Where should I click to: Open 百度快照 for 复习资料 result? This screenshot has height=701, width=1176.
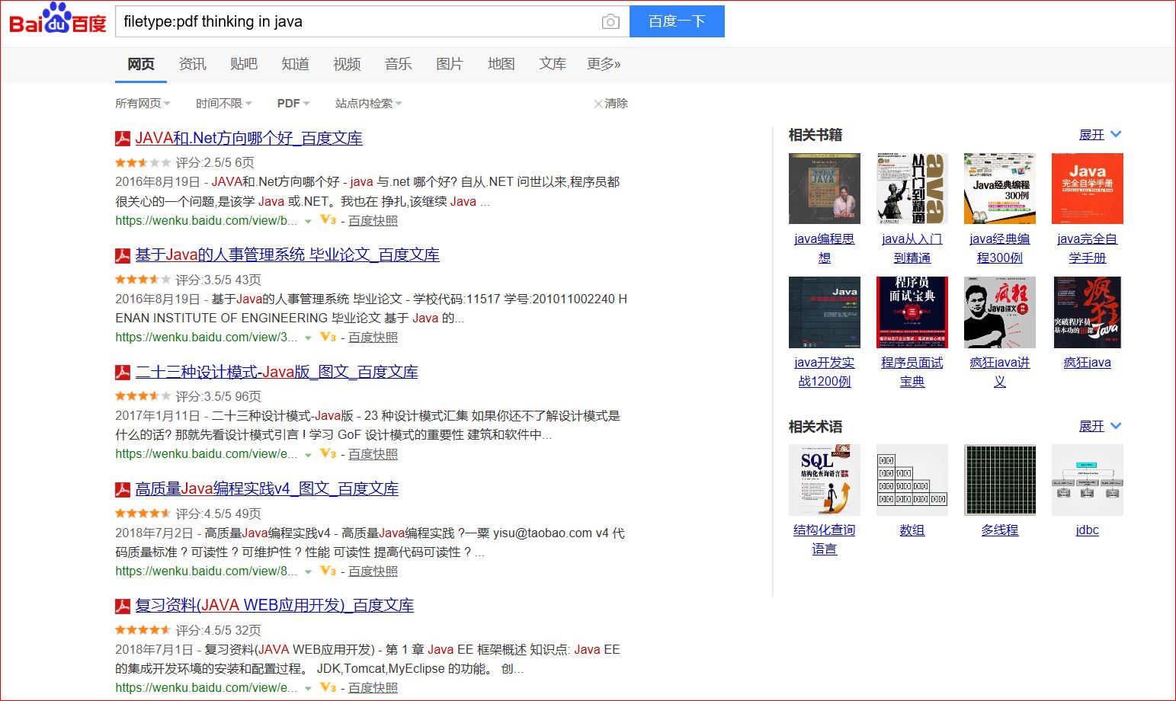coord(373,688)
